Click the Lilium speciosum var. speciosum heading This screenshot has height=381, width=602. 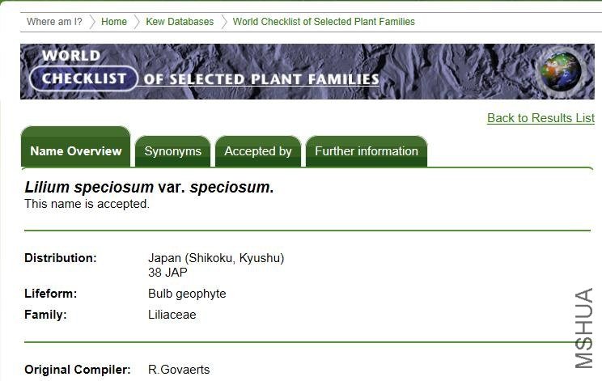(x=149, y=188)
